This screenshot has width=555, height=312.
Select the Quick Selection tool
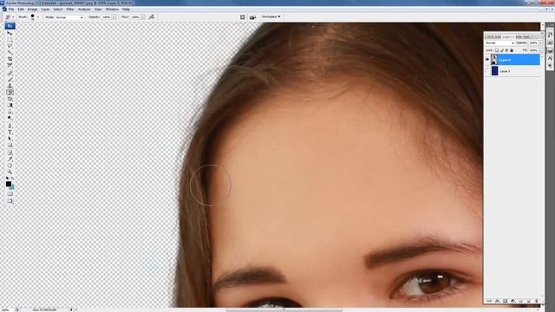point(10,52)
